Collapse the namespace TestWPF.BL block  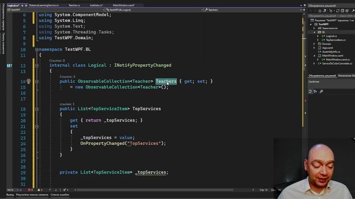pos(37,49)
